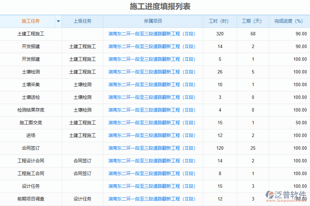
Task: Open project link in the 施工图交底 row
Action: click(x=152, y=123)
